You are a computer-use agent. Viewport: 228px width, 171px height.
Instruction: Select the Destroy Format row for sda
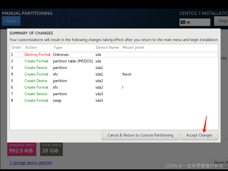[x=114, y=54]
